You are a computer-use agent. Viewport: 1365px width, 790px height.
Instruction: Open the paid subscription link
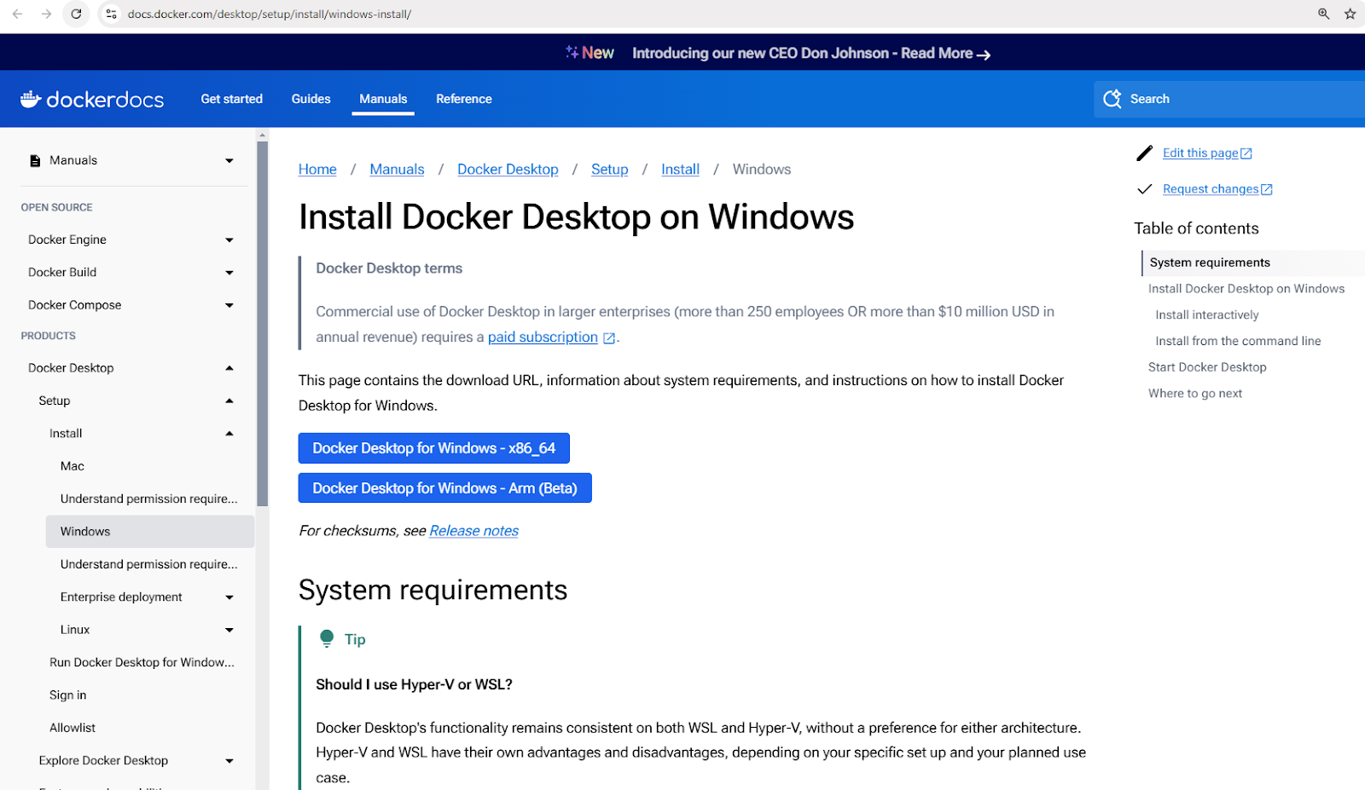(x=543, y=337)
